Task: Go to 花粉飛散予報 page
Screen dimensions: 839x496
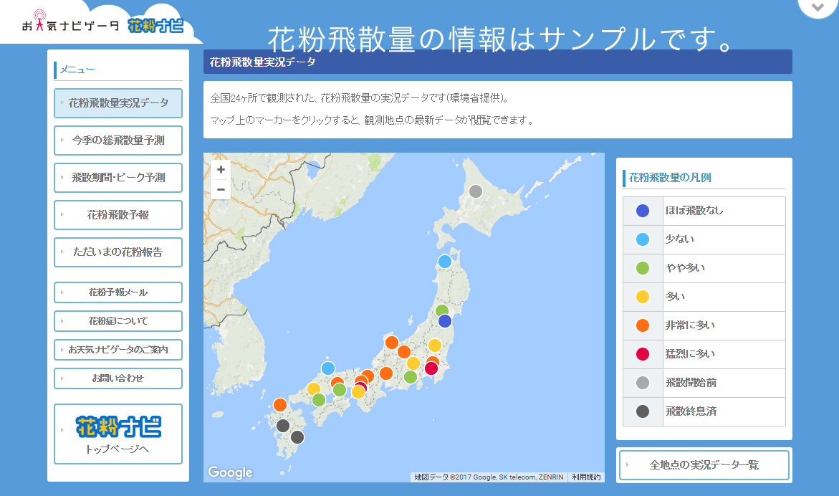Action: 118,215
